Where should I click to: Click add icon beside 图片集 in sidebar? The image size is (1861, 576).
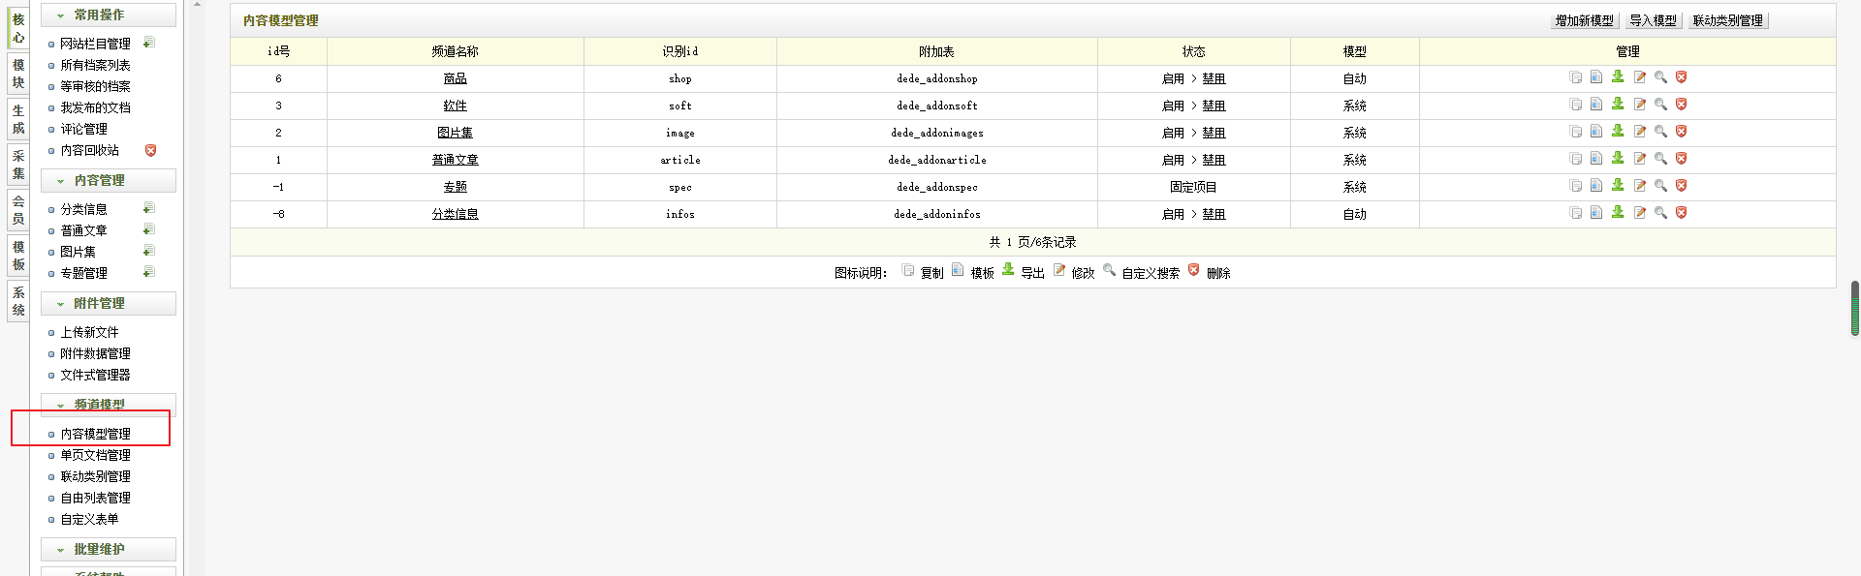coord(149,251)
